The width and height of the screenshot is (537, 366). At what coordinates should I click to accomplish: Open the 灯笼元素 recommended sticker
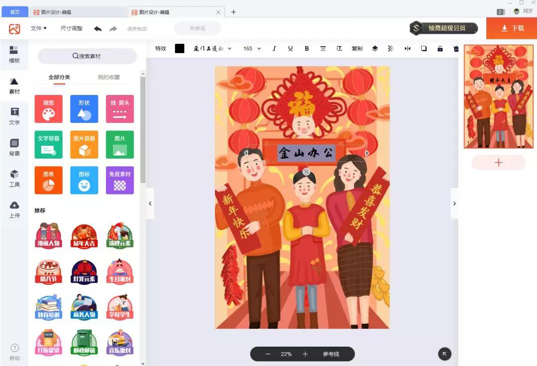pos(84,271)
